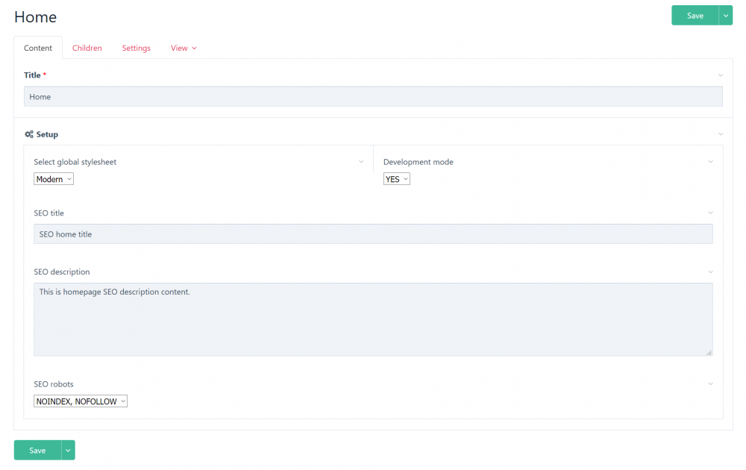Click into the SEO title input field

click(x=373, y=234)
